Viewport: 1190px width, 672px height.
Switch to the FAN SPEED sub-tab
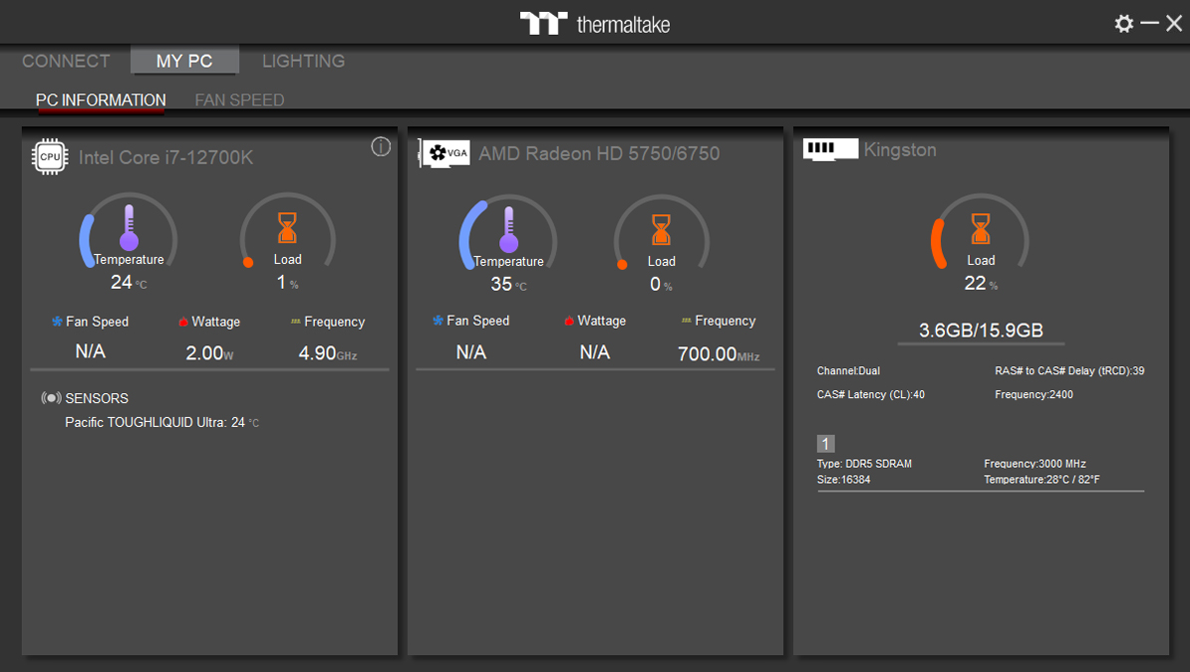click(240, 101)
